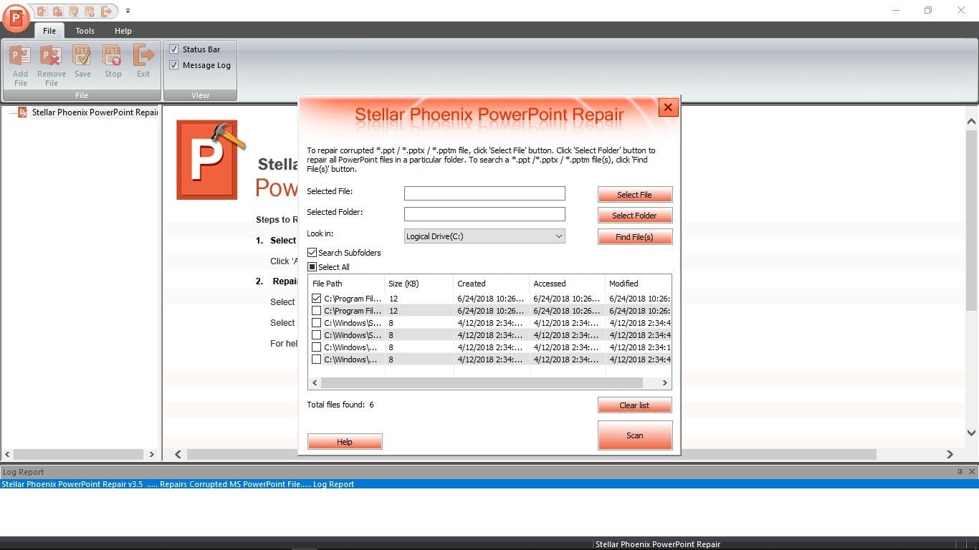The width and height of the screenshot is (979, 550).
Task: Close the Stellar Phoenix PowerPoint Repair dialog
Action: tap(668, 107)
